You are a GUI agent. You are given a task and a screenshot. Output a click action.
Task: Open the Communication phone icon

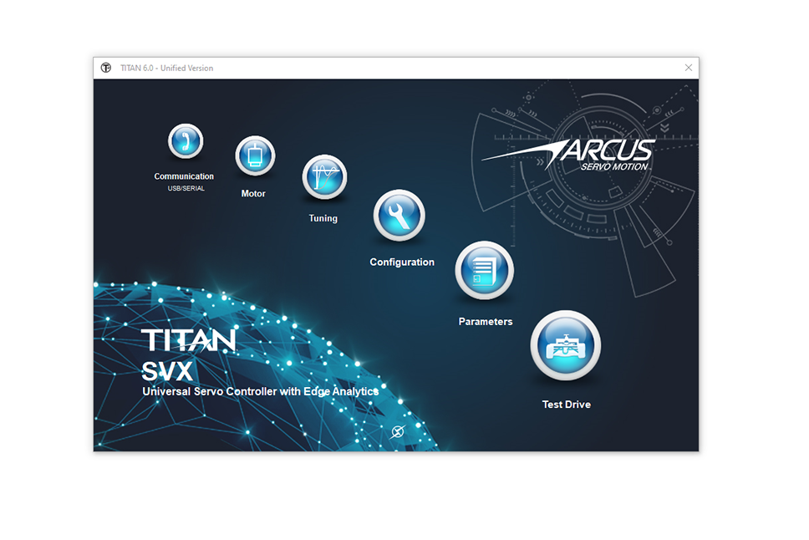[185, 141]
